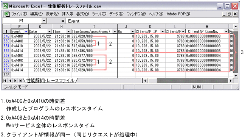245x139 pixels.
Task: Go to last sheet tab navigation arrow
Action: pyautogui.click(x=20, y=81)
